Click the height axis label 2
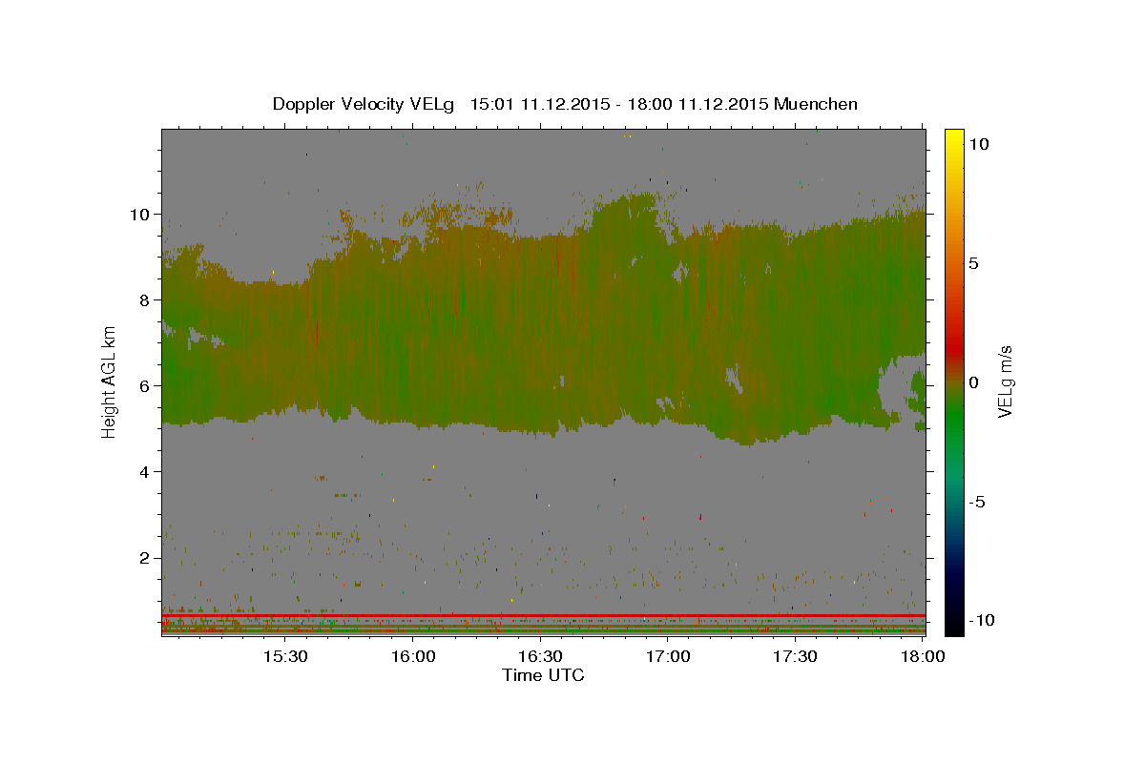This screenshot has height=763, width=1145. pos(146,557)
